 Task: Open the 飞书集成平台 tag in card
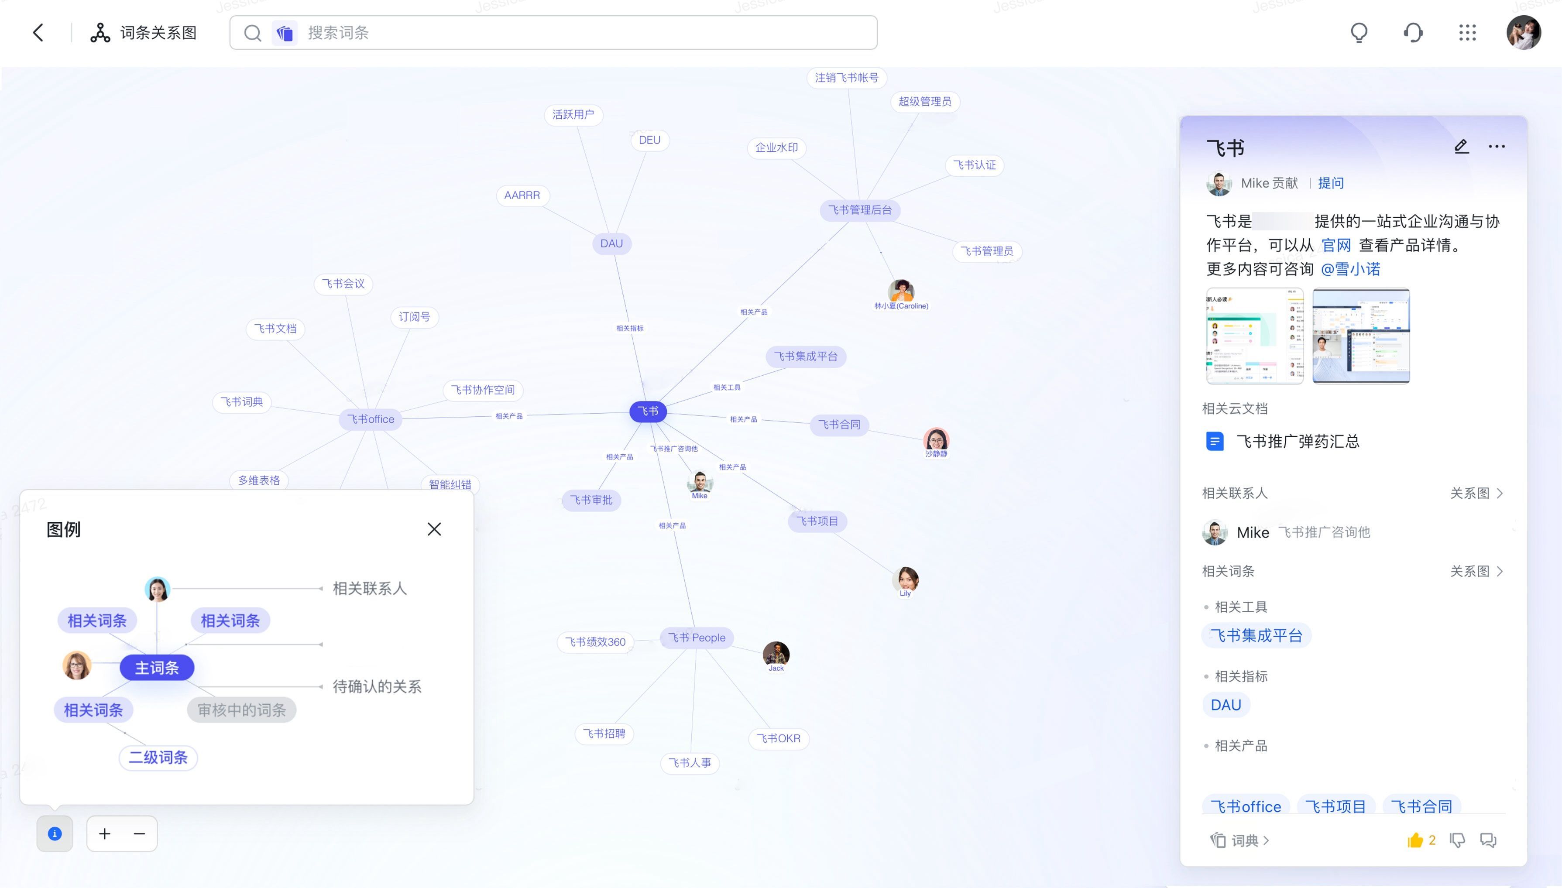click(1256, 635)
